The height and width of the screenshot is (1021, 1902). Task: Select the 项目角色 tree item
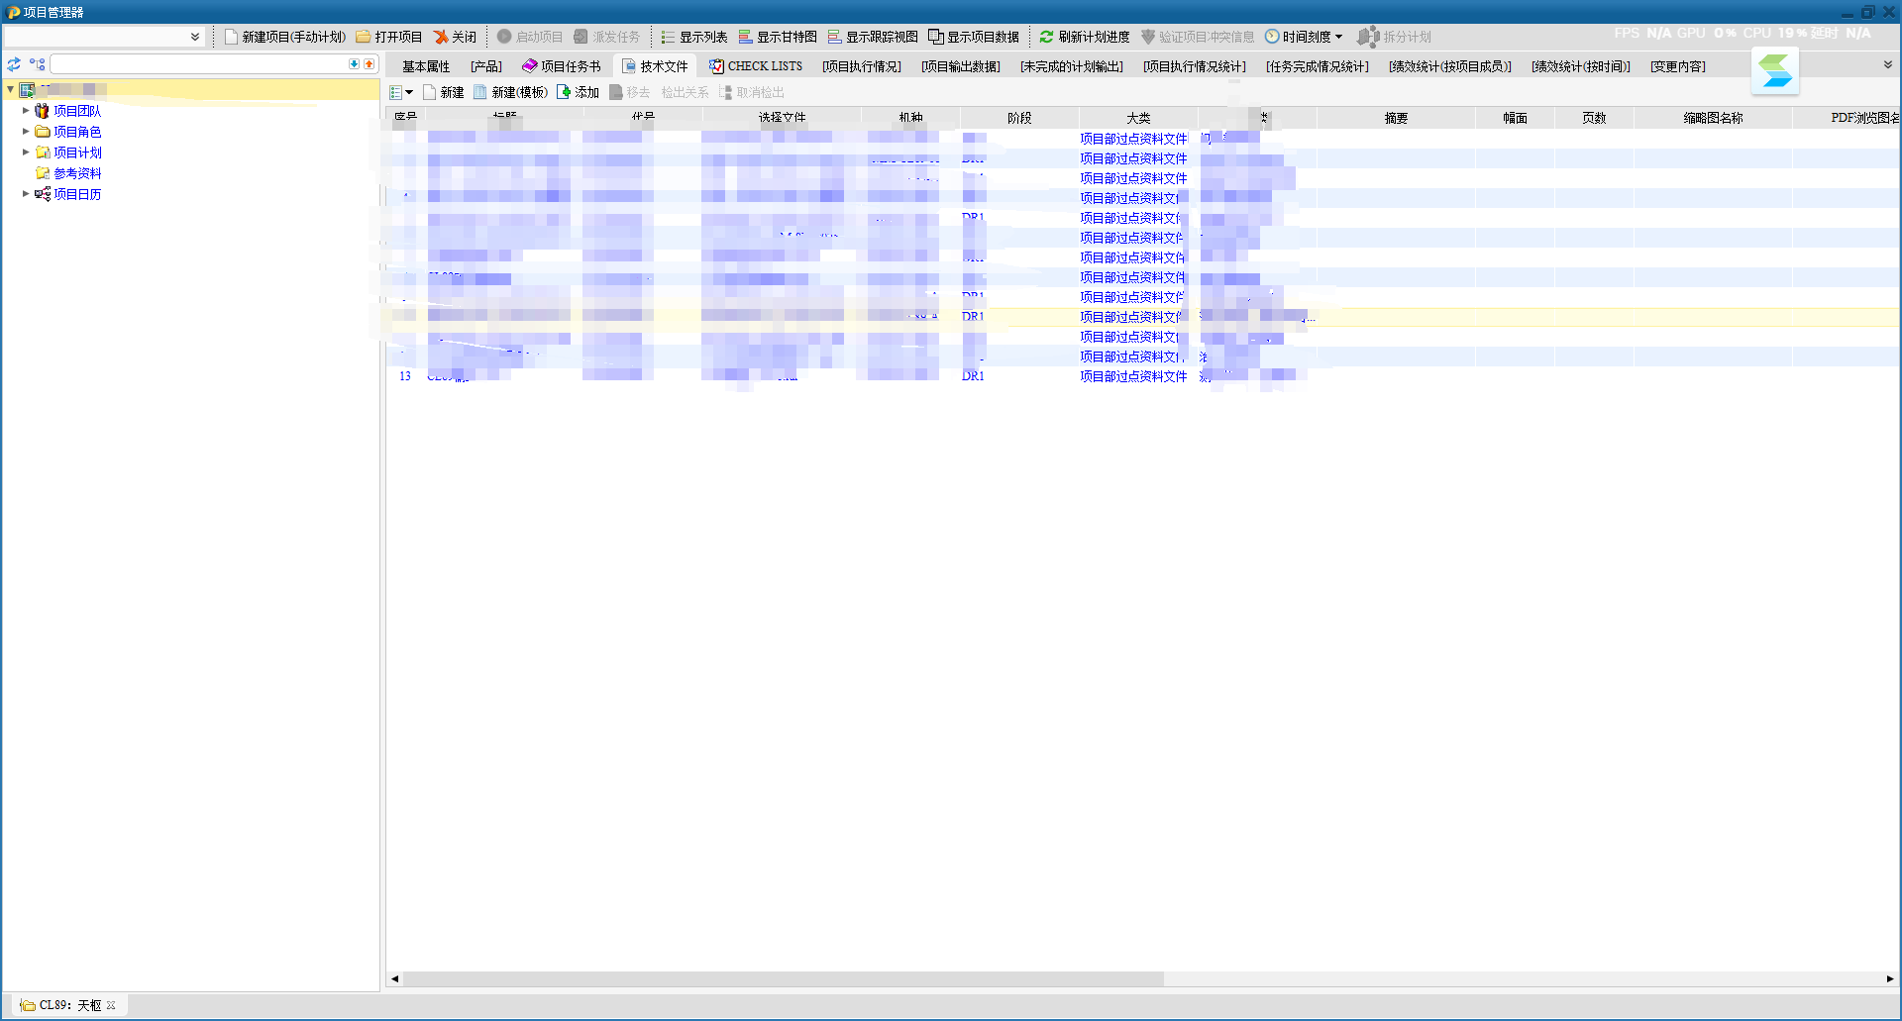77,132
